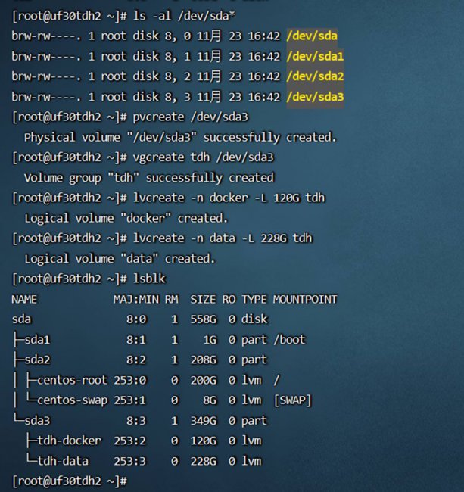Click the 253:3 device number
Screen dimensions: 464x492
130,461
